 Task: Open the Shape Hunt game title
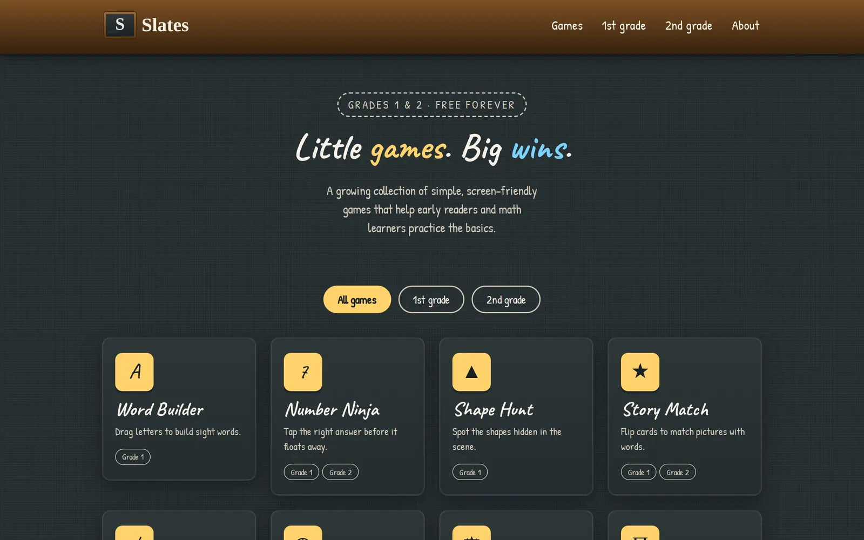coord(494,410)
